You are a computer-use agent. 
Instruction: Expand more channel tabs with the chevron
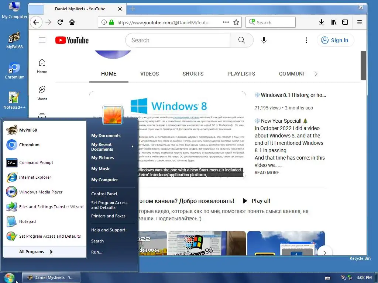316,74
